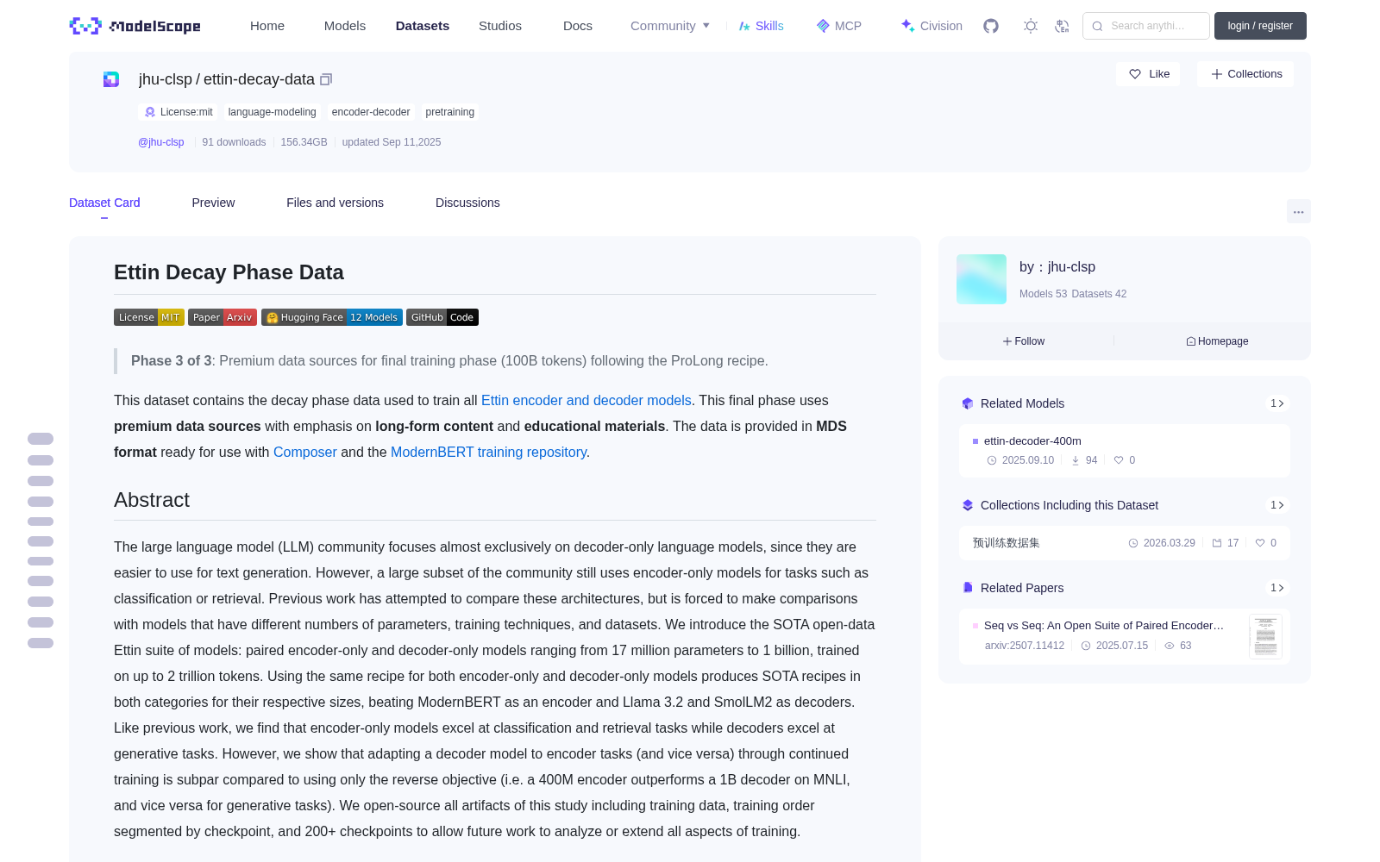Open the MCP section icon link

click(839, 26)
